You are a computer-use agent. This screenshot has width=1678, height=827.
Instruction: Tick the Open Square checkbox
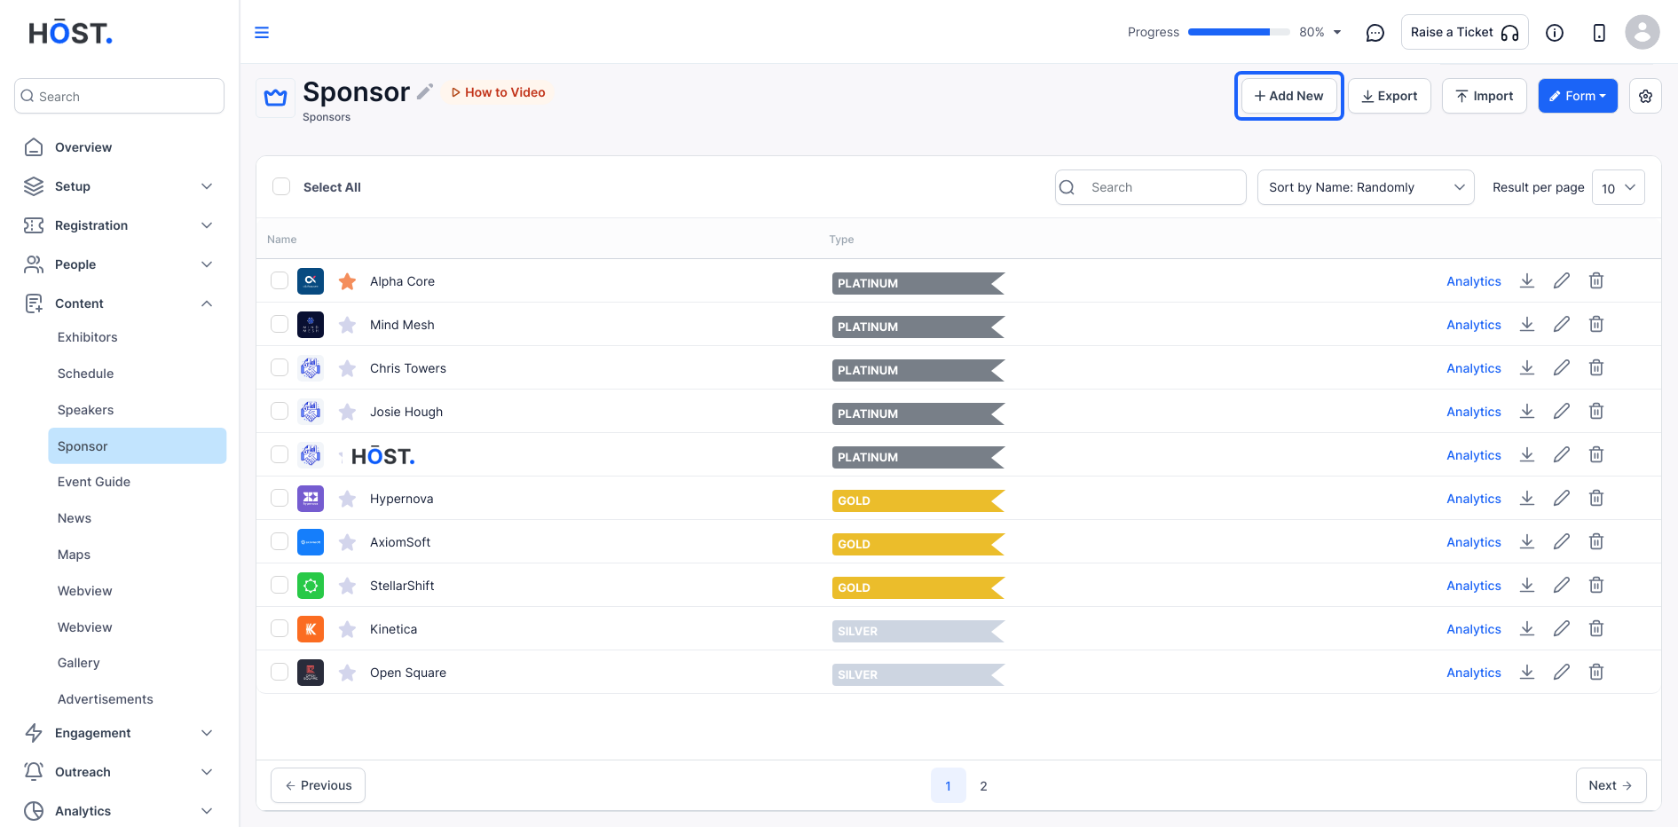280,673
